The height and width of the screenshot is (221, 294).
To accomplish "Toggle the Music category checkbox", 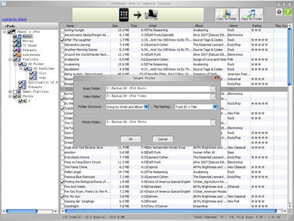I will pos(15,36).
